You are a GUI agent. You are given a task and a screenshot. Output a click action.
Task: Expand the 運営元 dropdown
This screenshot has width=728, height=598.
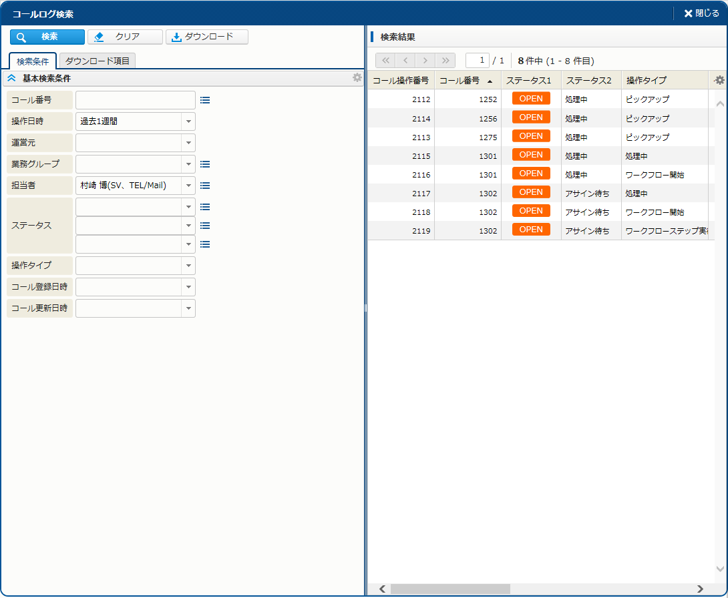click(x=188, y=143)
